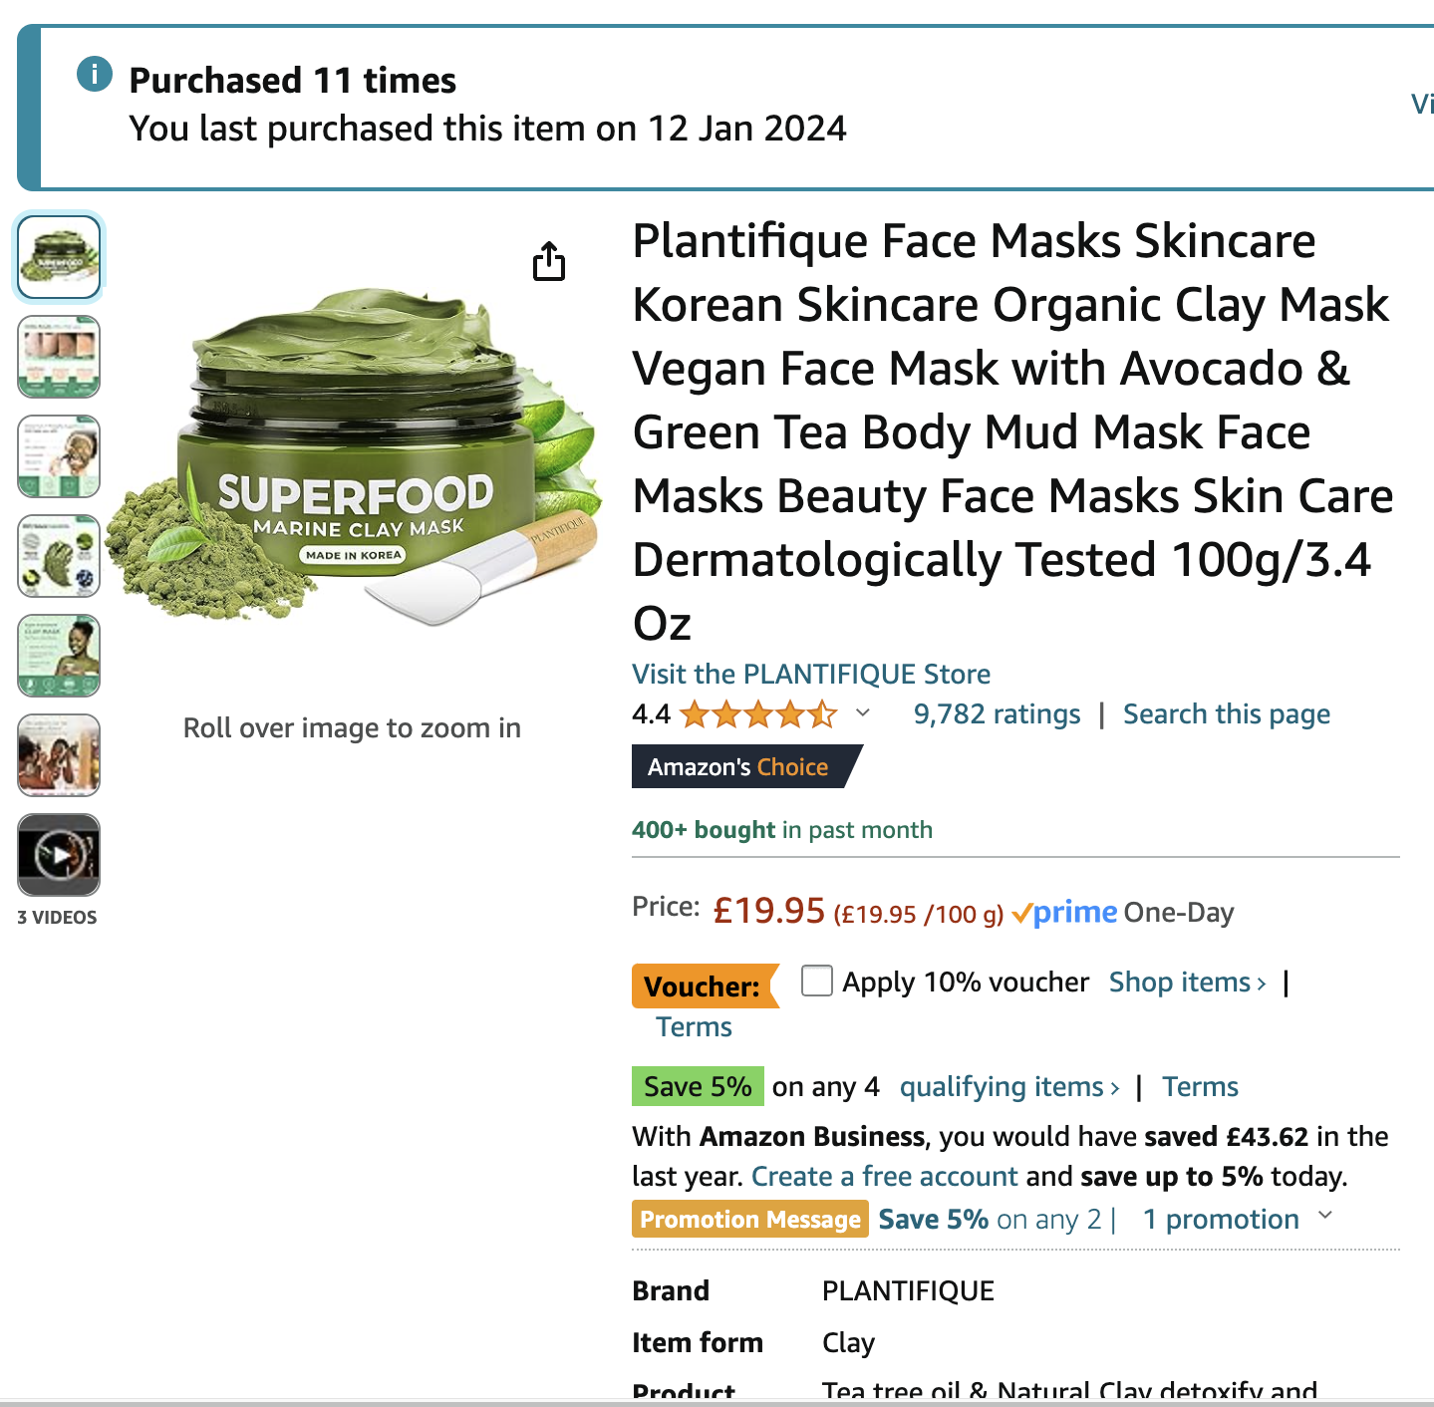Image resolution: width=1434 pixels, height=1407 pixels.
Task: Open the 9,782 ratings link
Action: (x=997, y=713)
